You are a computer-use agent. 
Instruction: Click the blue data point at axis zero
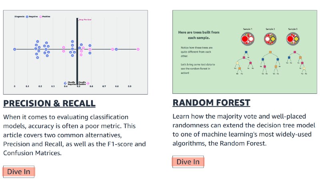click(14, 49)
